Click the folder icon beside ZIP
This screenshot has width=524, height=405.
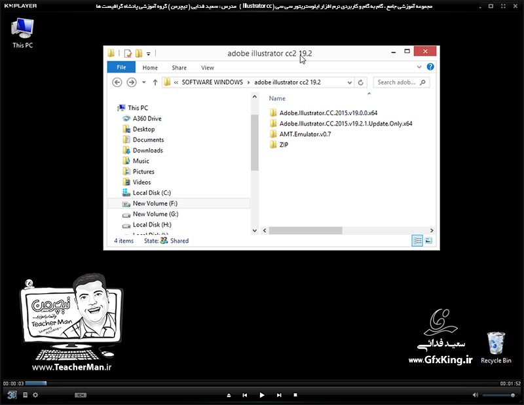point(273,145)
